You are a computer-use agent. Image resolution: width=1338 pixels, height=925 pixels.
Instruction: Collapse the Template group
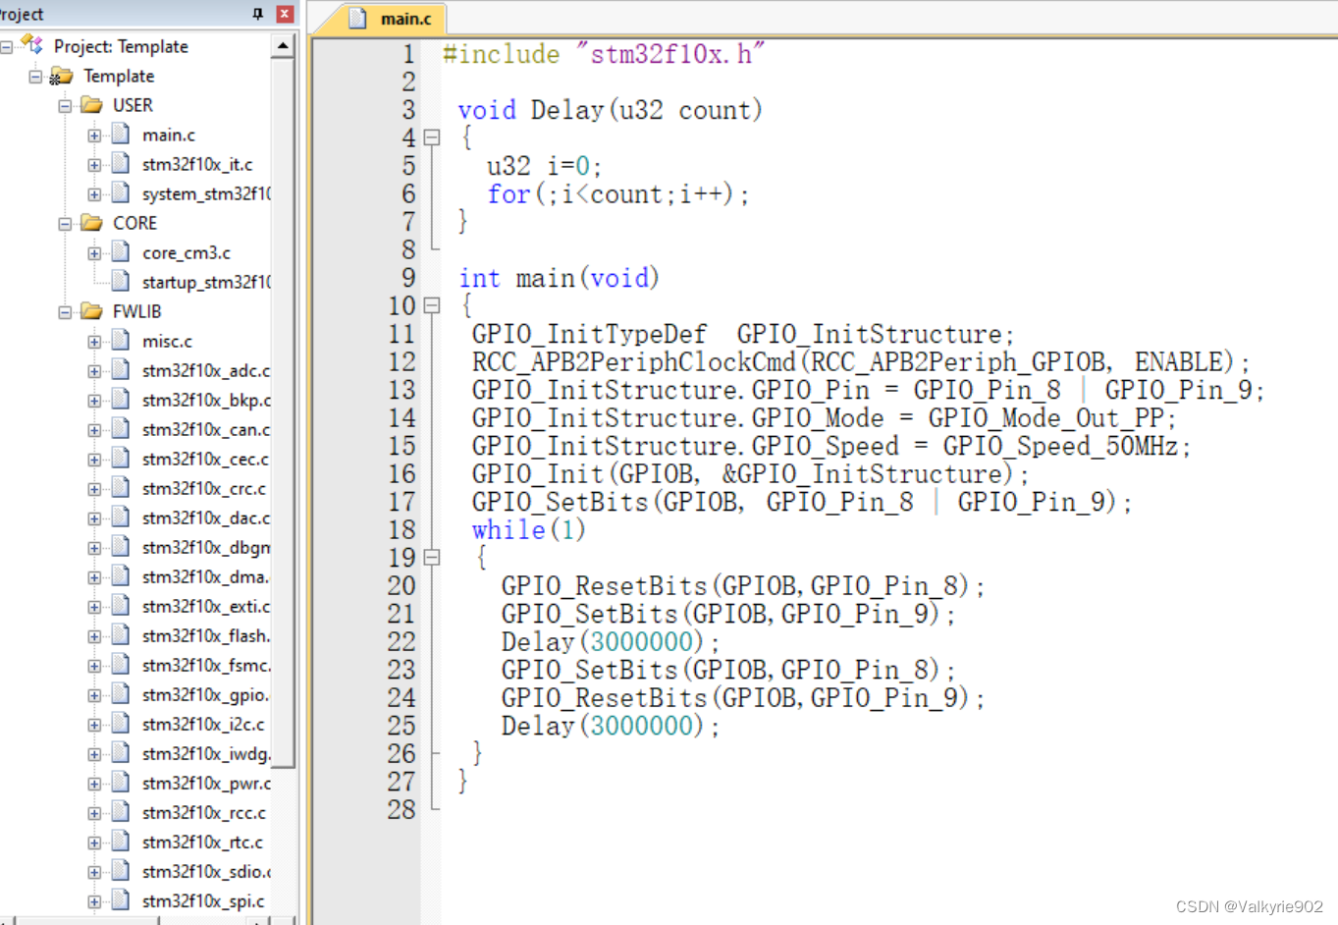35,76
